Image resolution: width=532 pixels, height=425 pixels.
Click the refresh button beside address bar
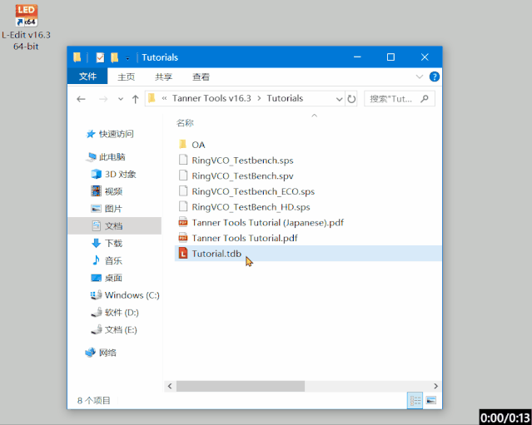(x=351, y=98)
